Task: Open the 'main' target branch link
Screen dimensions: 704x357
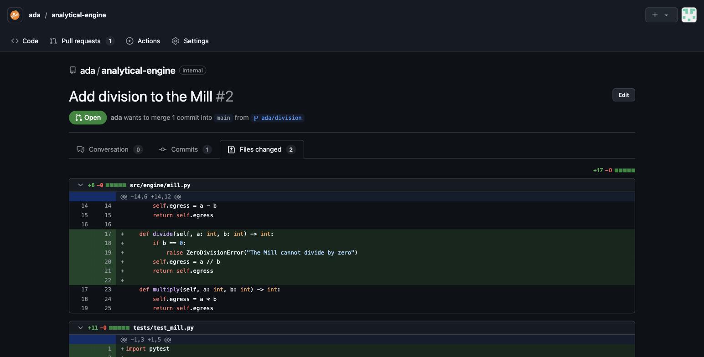Action: point(223,118)
